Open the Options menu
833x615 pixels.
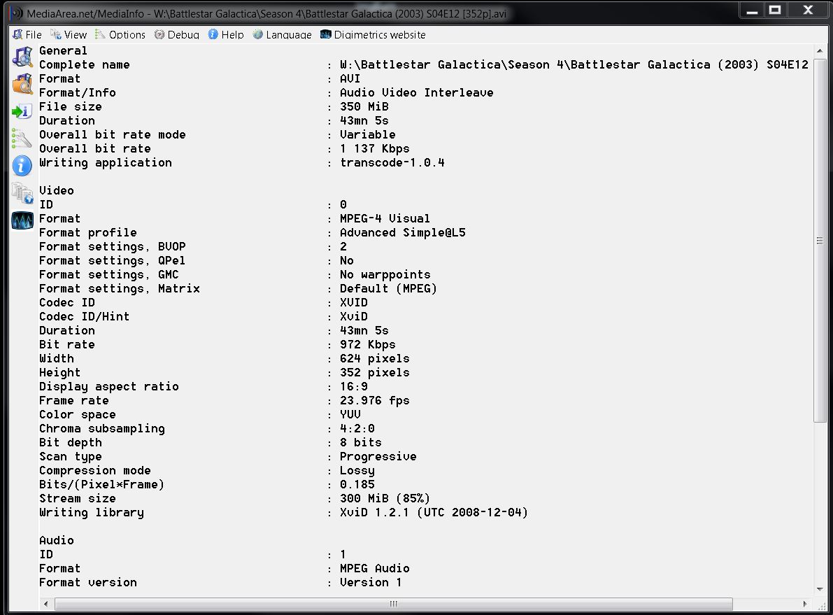120,34
